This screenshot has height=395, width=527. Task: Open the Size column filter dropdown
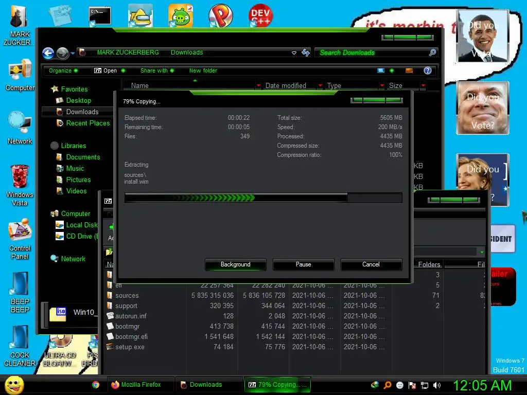(x=423, y=86)
